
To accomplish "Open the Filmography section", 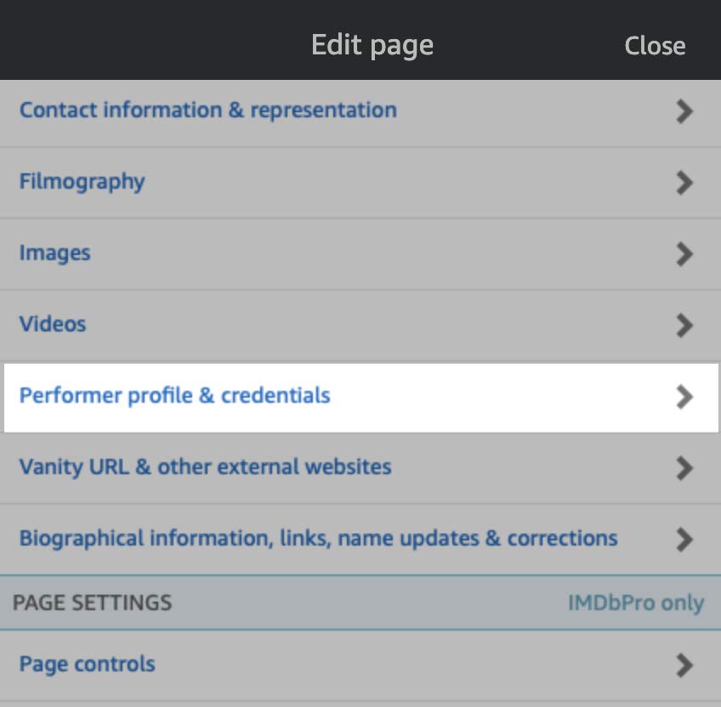I will click(82, 182).
